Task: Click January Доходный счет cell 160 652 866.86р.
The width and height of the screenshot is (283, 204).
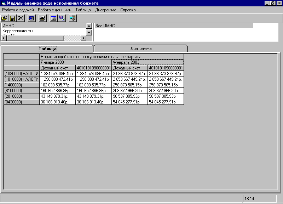Action: tap(57, 91)
